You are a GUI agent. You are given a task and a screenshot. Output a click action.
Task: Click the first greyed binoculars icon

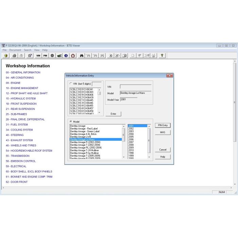[x=88, y=56]
